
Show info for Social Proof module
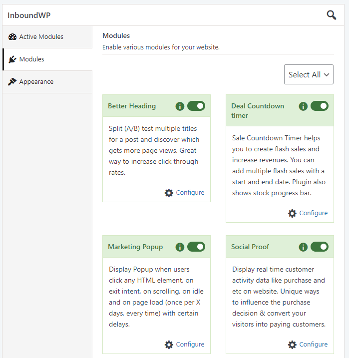[x=303, y=247]
